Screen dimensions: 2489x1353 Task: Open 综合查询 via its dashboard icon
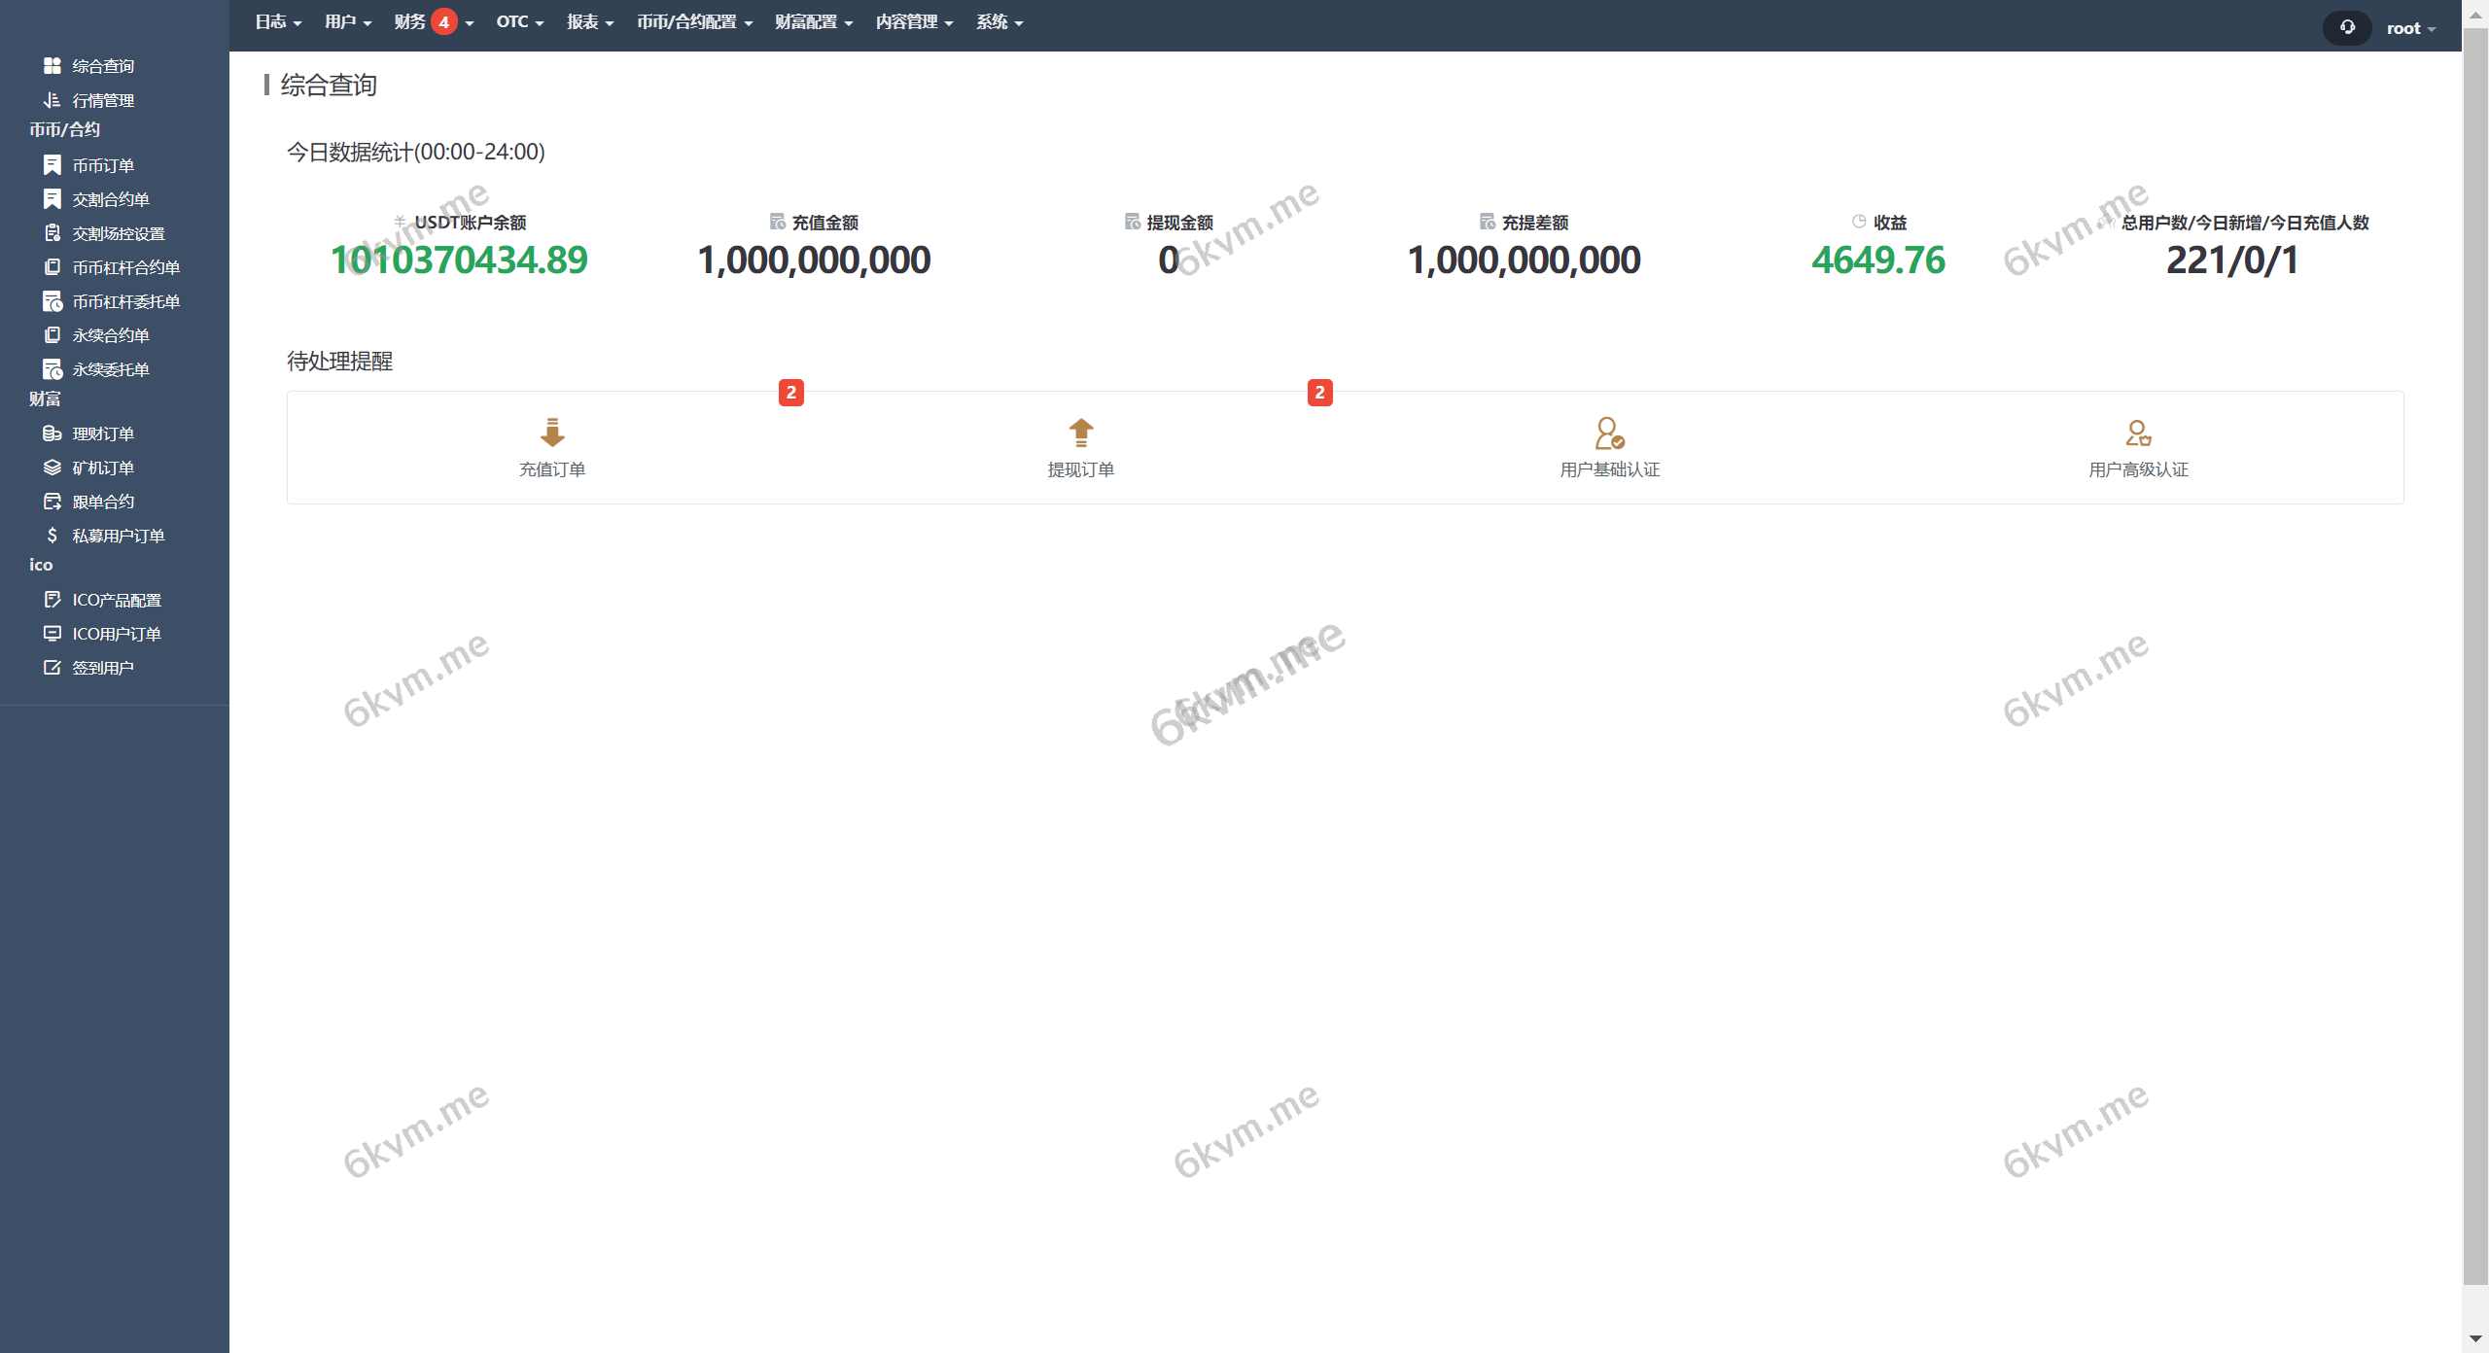[53, 65]
